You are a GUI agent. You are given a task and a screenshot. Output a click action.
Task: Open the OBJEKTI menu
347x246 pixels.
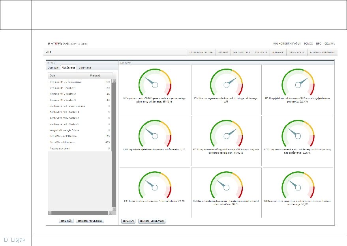coord(261,52)
